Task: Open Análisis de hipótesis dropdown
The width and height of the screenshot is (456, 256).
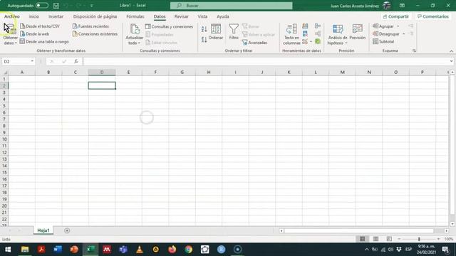Action: [338, 34]
